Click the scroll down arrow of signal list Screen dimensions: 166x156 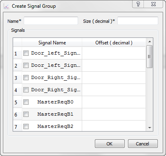click(x=150, y=127)
